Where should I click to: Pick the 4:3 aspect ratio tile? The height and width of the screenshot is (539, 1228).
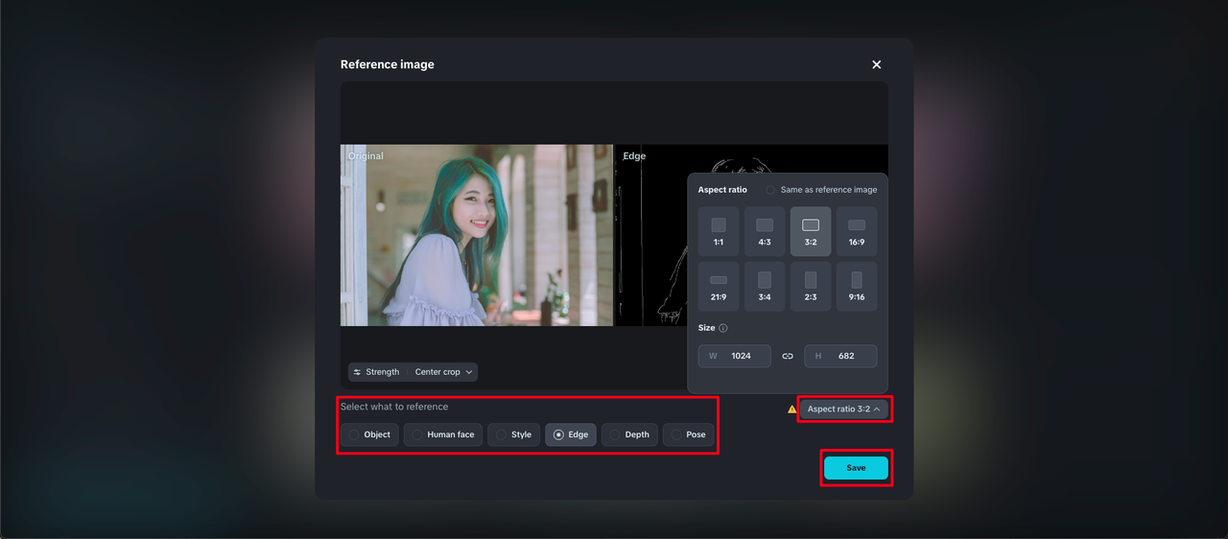coord(765,231)
